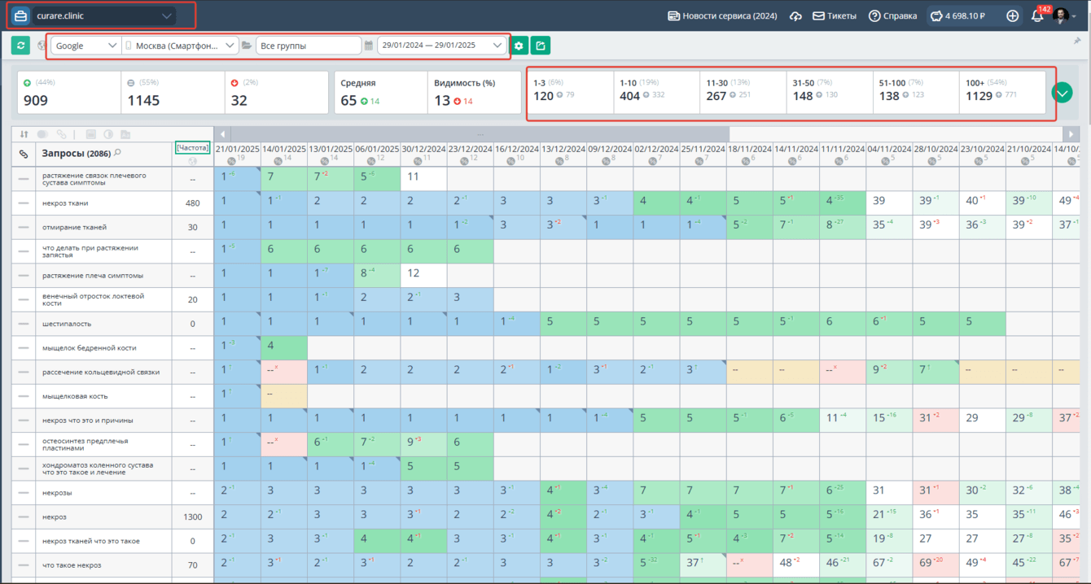The image size is (1091, 584).
Task: Open the Справка help link
Action: pyautogui.click(x=892, y=16)
